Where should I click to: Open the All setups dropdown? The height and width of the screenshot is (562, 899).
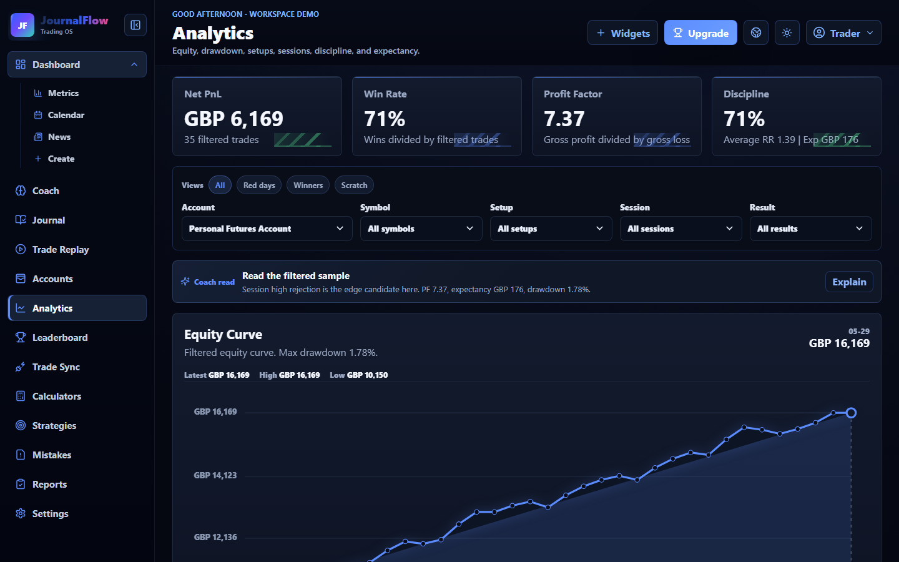click(x=551, y=229)
